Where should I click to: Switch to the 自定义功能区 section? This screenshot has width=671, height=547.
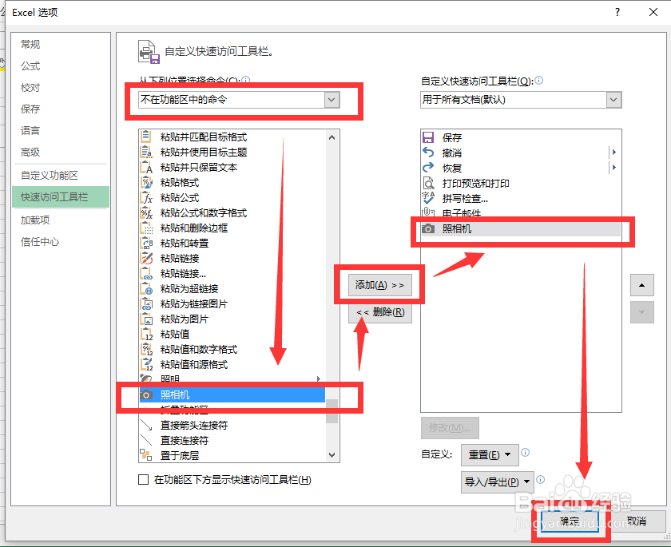tap(46, 175)
